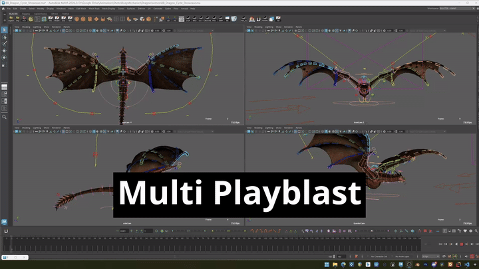Open the Workspace dropdown
479x269 pixels.
point(457,9)
